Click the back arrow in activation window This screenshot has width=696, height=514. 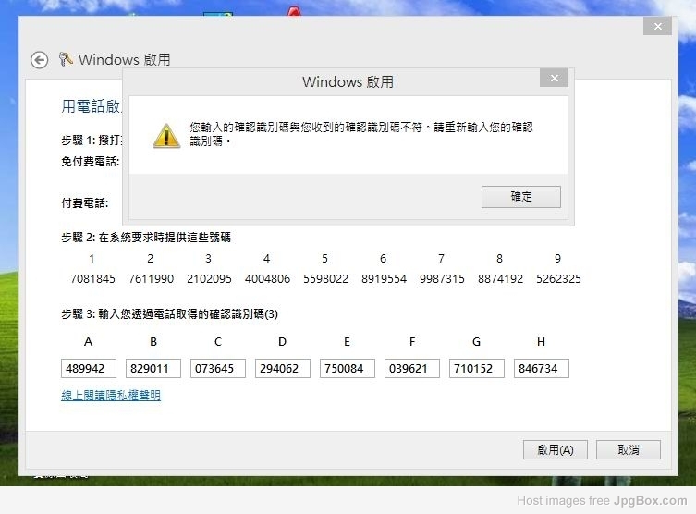[39, 59]
